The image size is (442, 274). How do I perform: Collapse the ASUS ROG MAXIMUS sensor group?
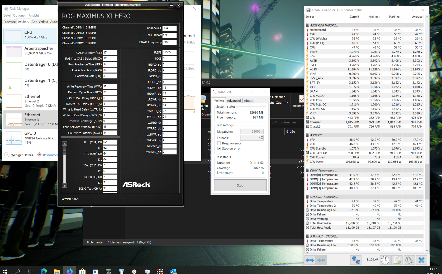pyautogui.click(x=307, y=25)
